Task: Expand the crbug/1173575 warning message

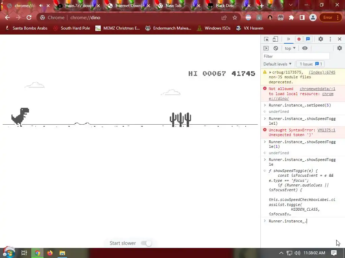Action: pos(270,72)
